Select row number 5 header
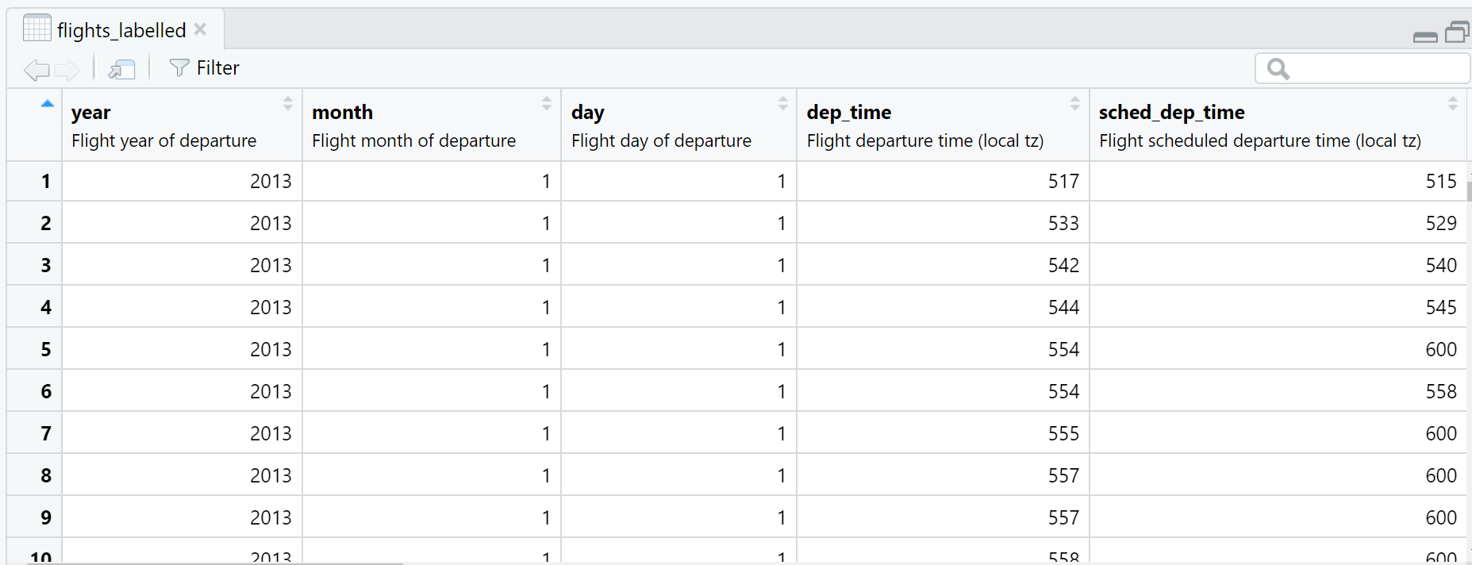 click(45, 349)
